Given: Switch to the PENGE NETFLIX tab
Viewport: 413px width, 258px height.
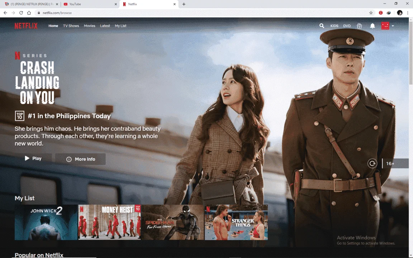Looking at the screenshot, I should tap(31, 4).
